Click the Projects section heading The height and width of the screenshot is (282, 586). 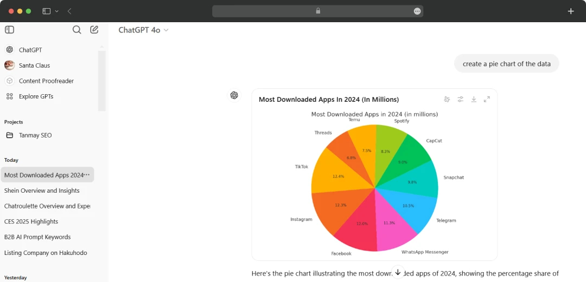[14, 122]
